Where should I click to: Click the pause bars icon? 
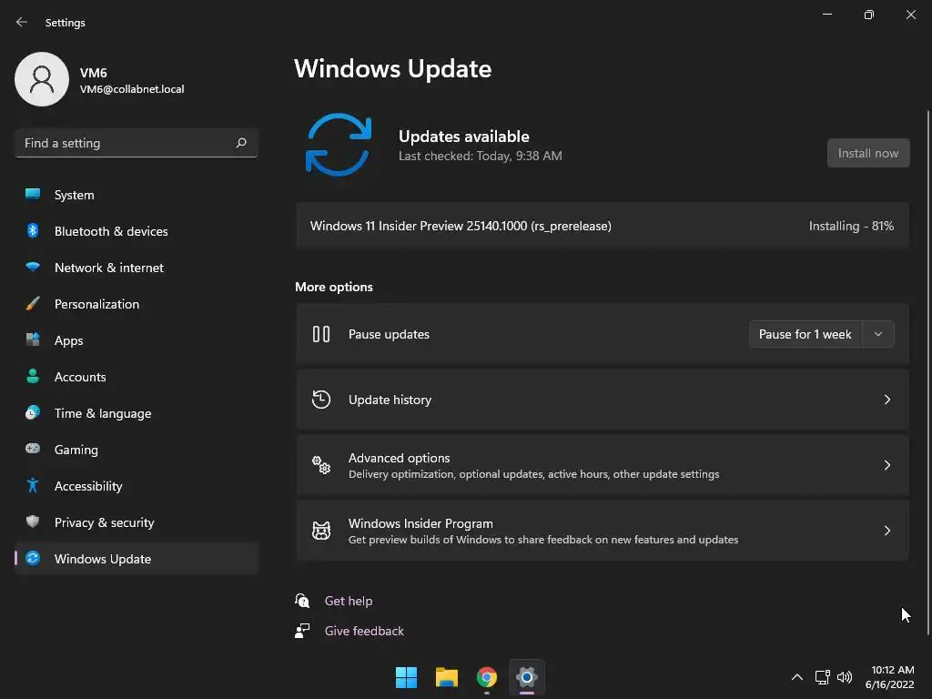pos(321,334)
